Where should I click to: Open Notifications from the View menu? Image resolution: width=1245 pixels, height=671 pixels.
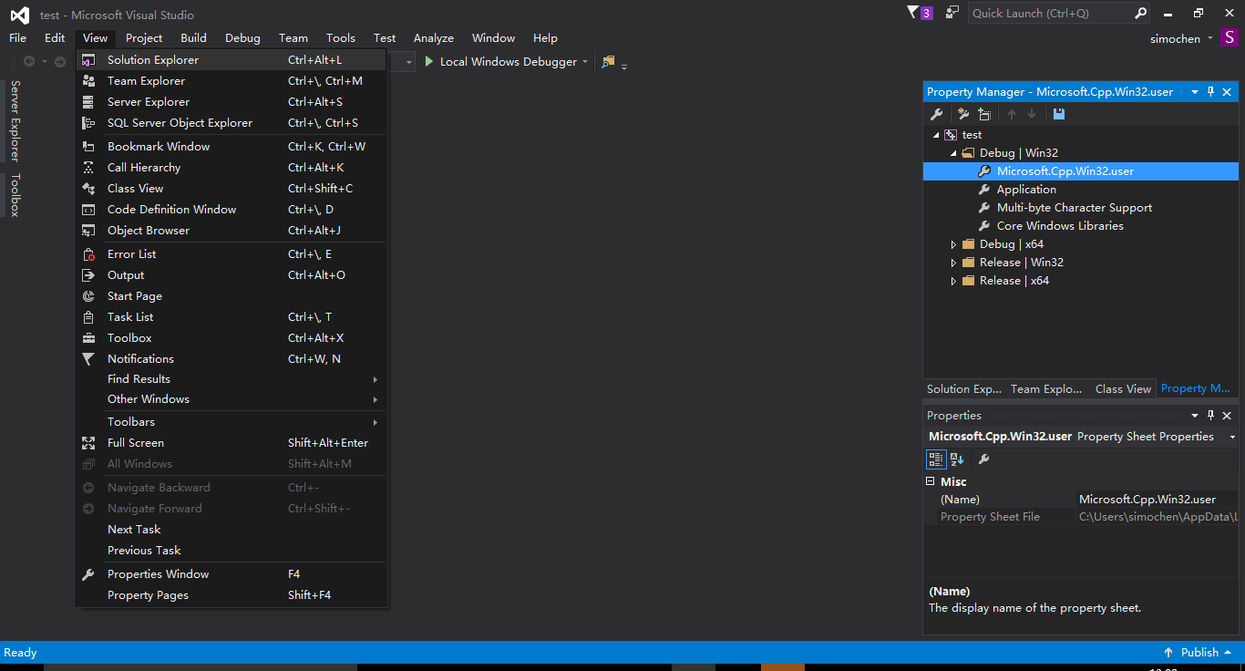pos(232,359)
